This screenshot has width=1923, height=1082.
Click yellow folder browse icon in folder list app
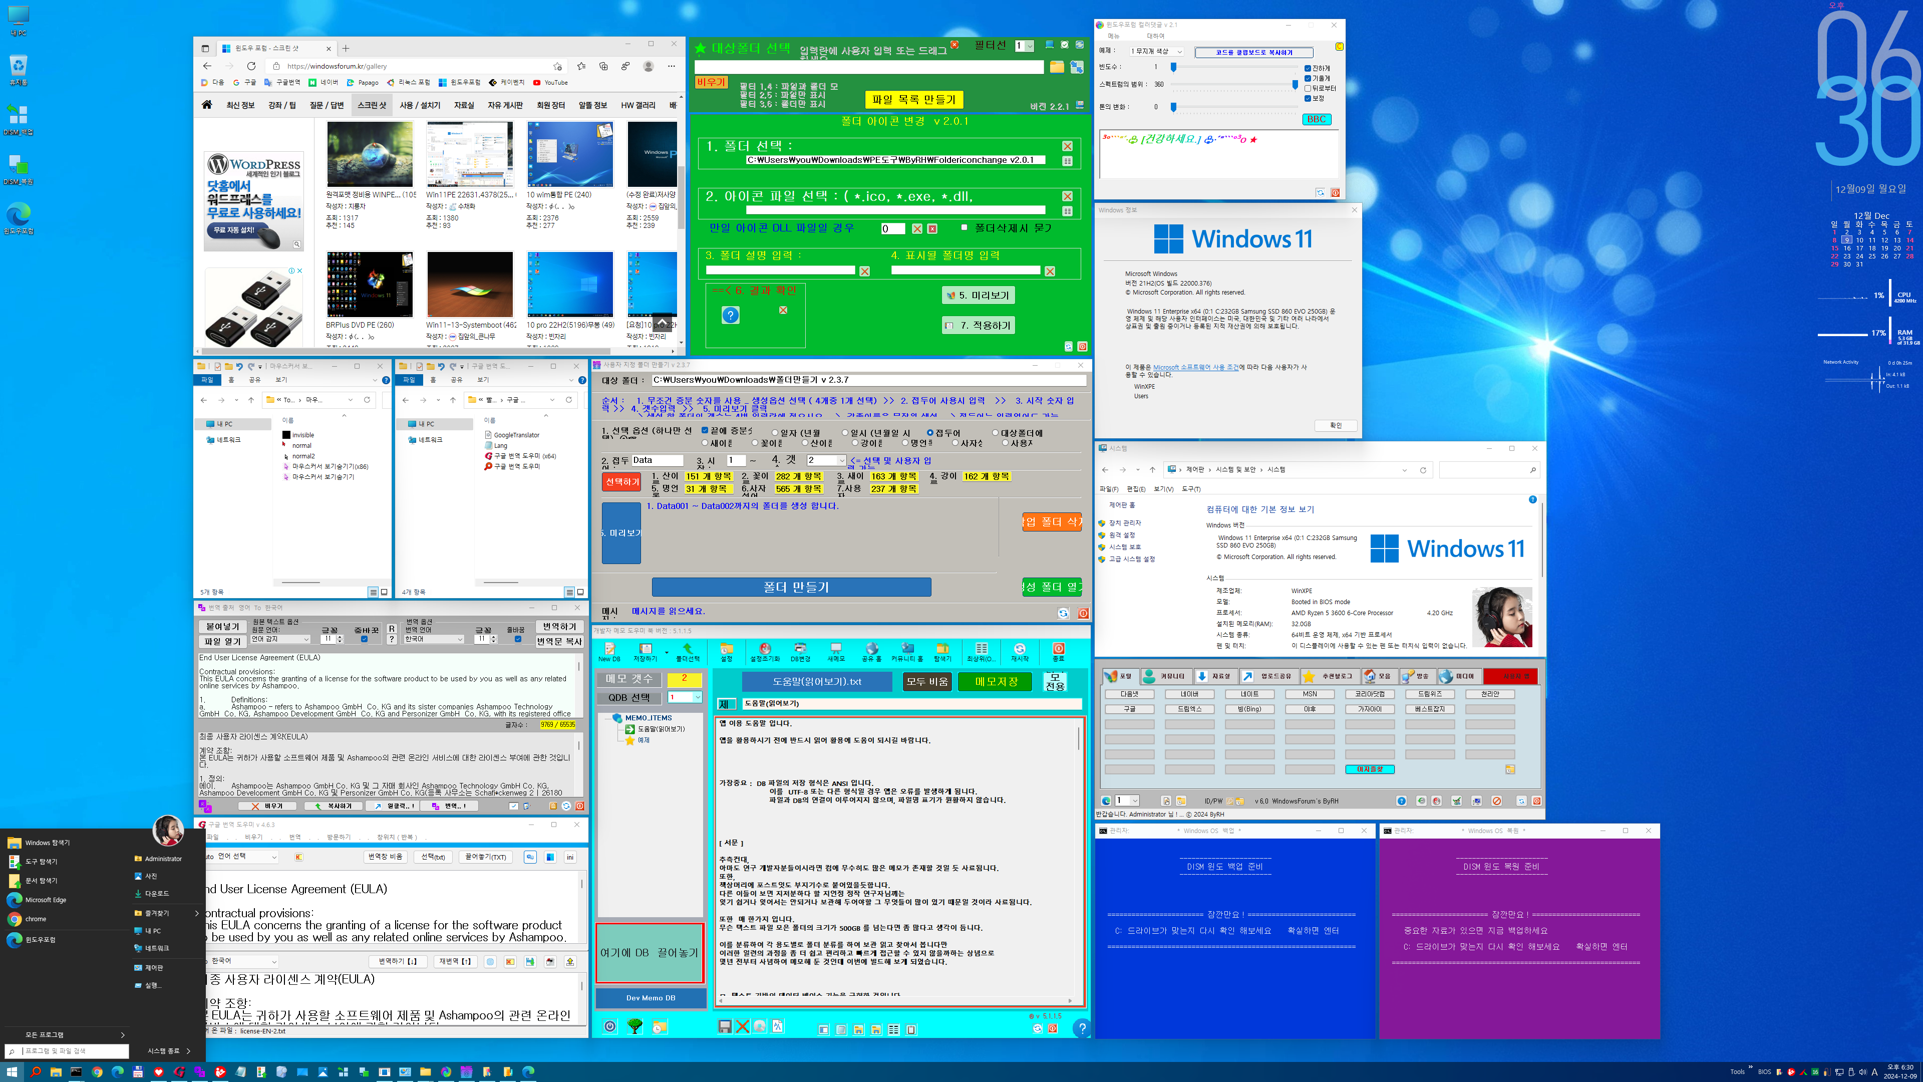[x=1056, y=67]
